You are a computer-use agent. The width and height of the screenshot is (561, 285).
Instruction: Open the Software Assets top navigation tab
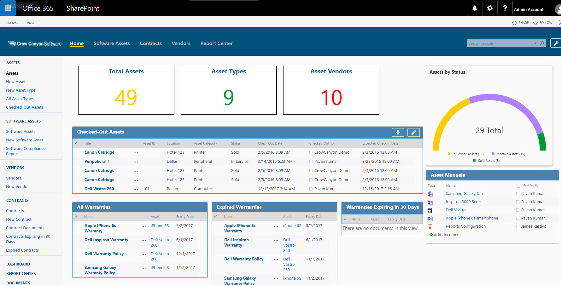tap(112, 43)
